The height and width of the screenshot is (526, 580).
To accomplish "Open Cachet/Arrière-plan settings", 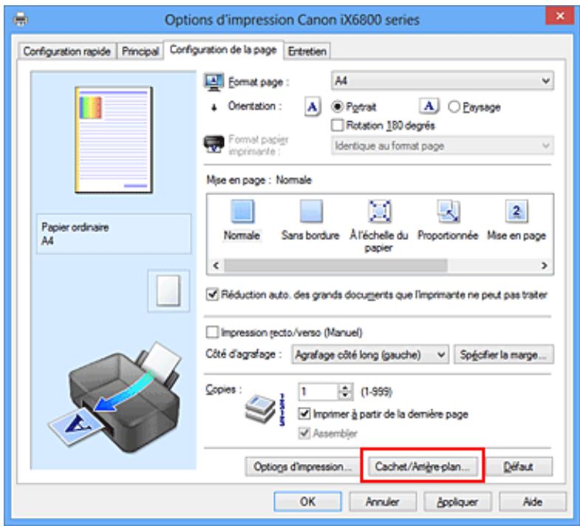I will (x=422, y=467).
